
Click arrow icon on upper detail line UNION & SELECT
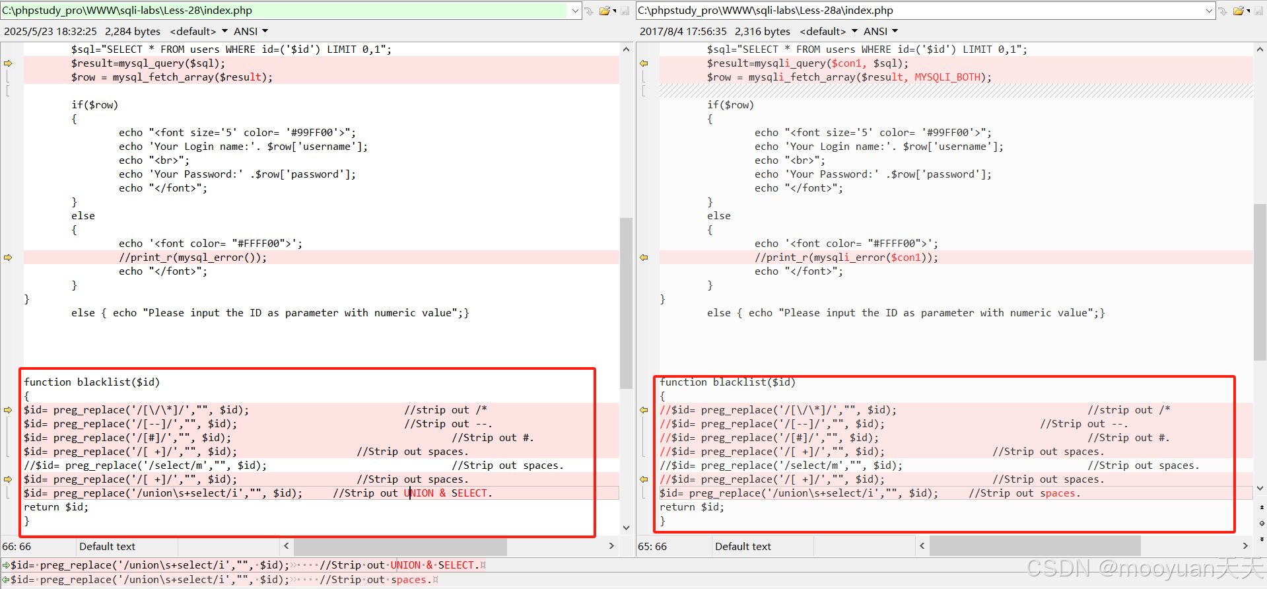coord(6,565)
